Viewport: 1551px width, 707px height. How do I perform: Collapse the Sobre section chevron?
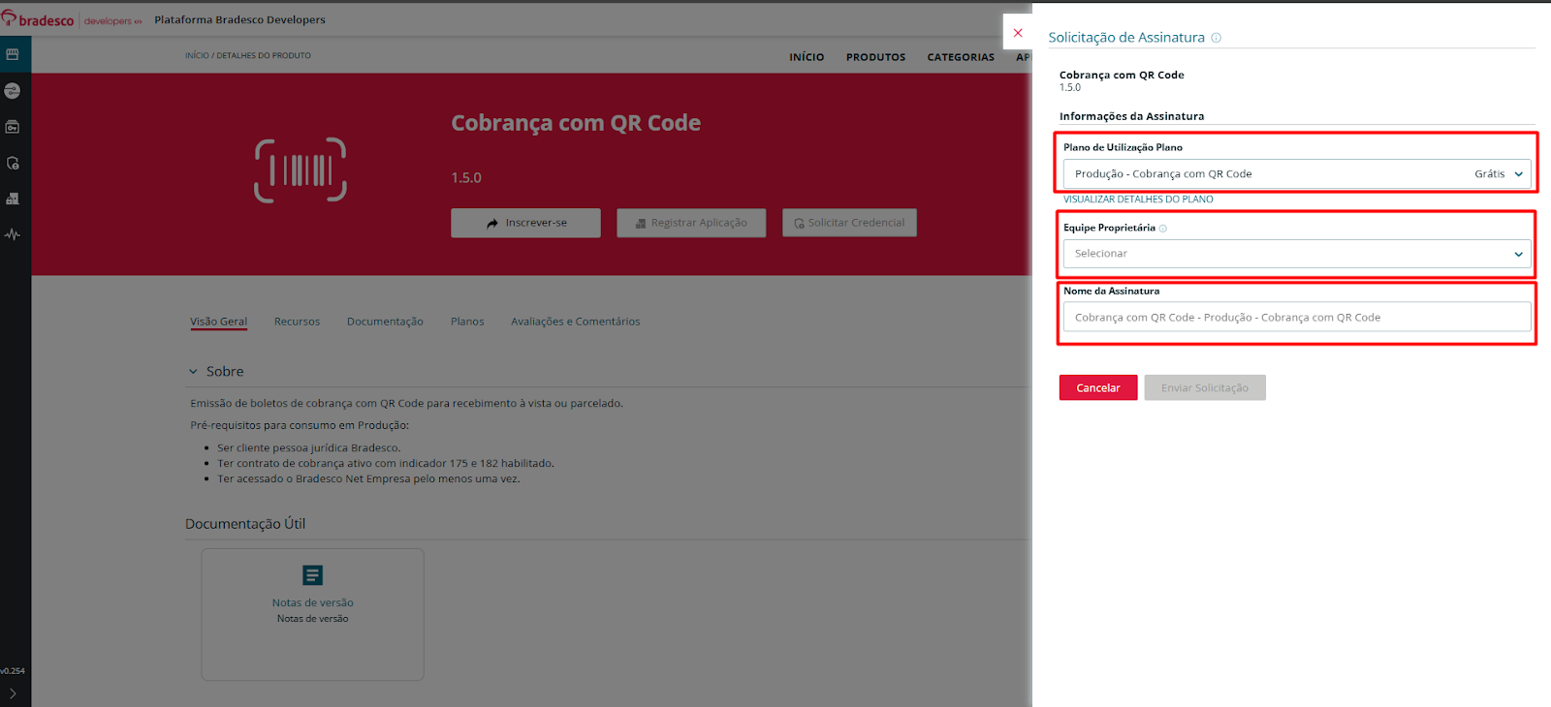click(193, 372)
